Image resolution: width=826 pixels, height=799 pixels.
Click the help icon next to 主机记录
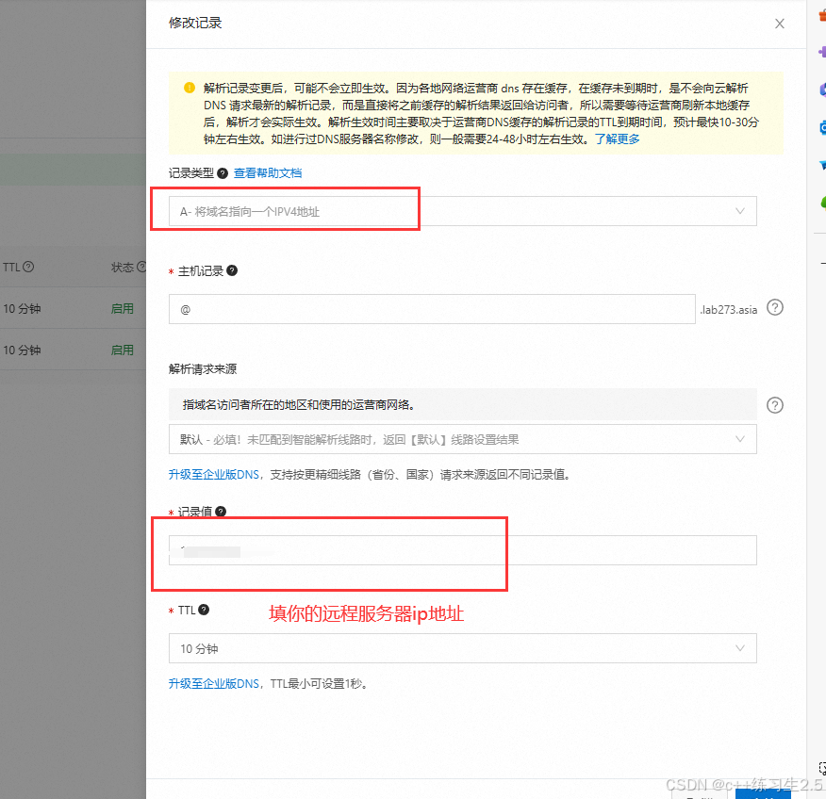coord(232,270)
